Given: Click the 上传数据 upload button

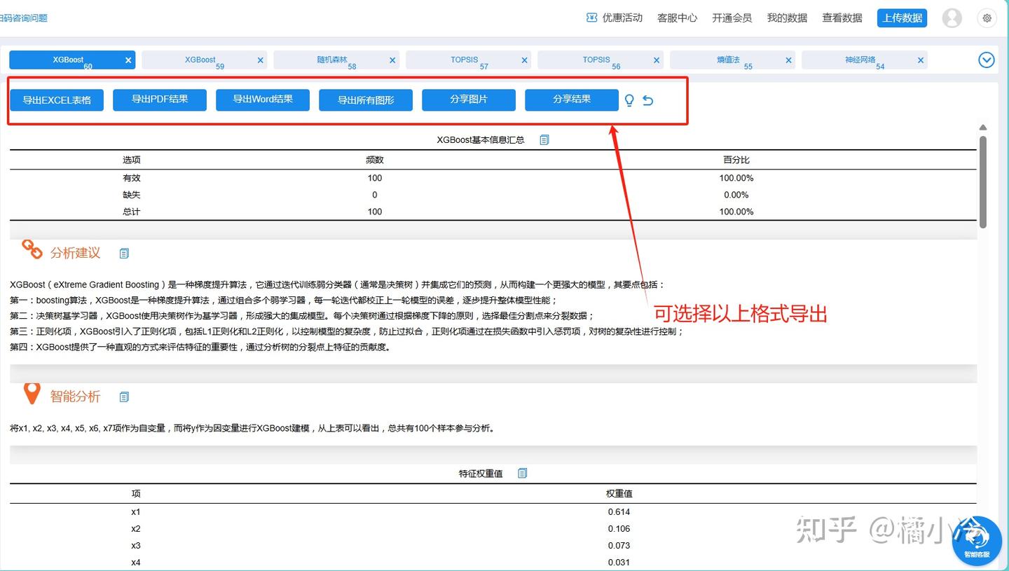Looking at the screenshot, I should pos(902,18).
